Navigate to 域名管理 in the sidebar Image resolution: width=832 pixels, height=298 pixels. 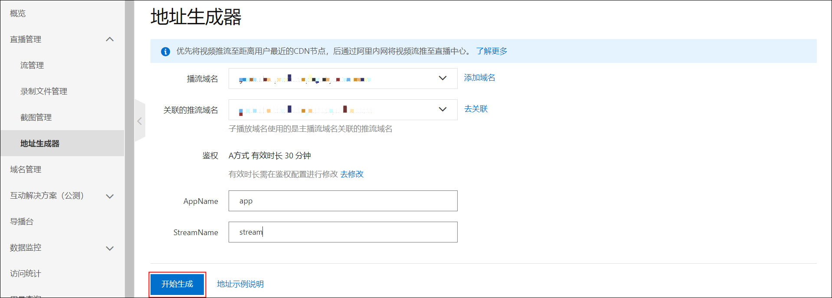(x=26, y=170)
